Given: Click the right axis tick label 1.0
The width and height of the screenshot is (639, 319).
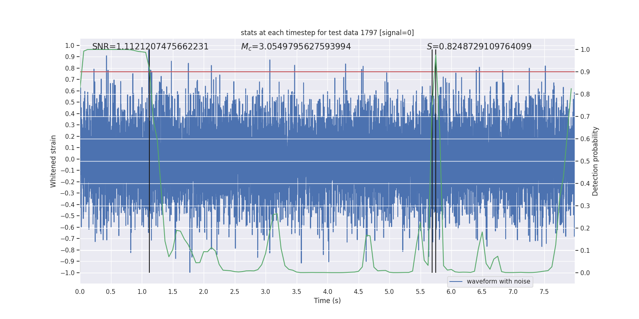Looking at the screenshot, I should point(585,50).
